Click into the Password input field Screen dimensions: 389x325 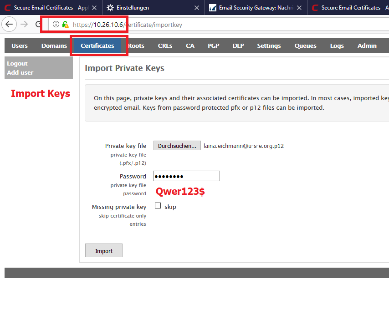186,176
